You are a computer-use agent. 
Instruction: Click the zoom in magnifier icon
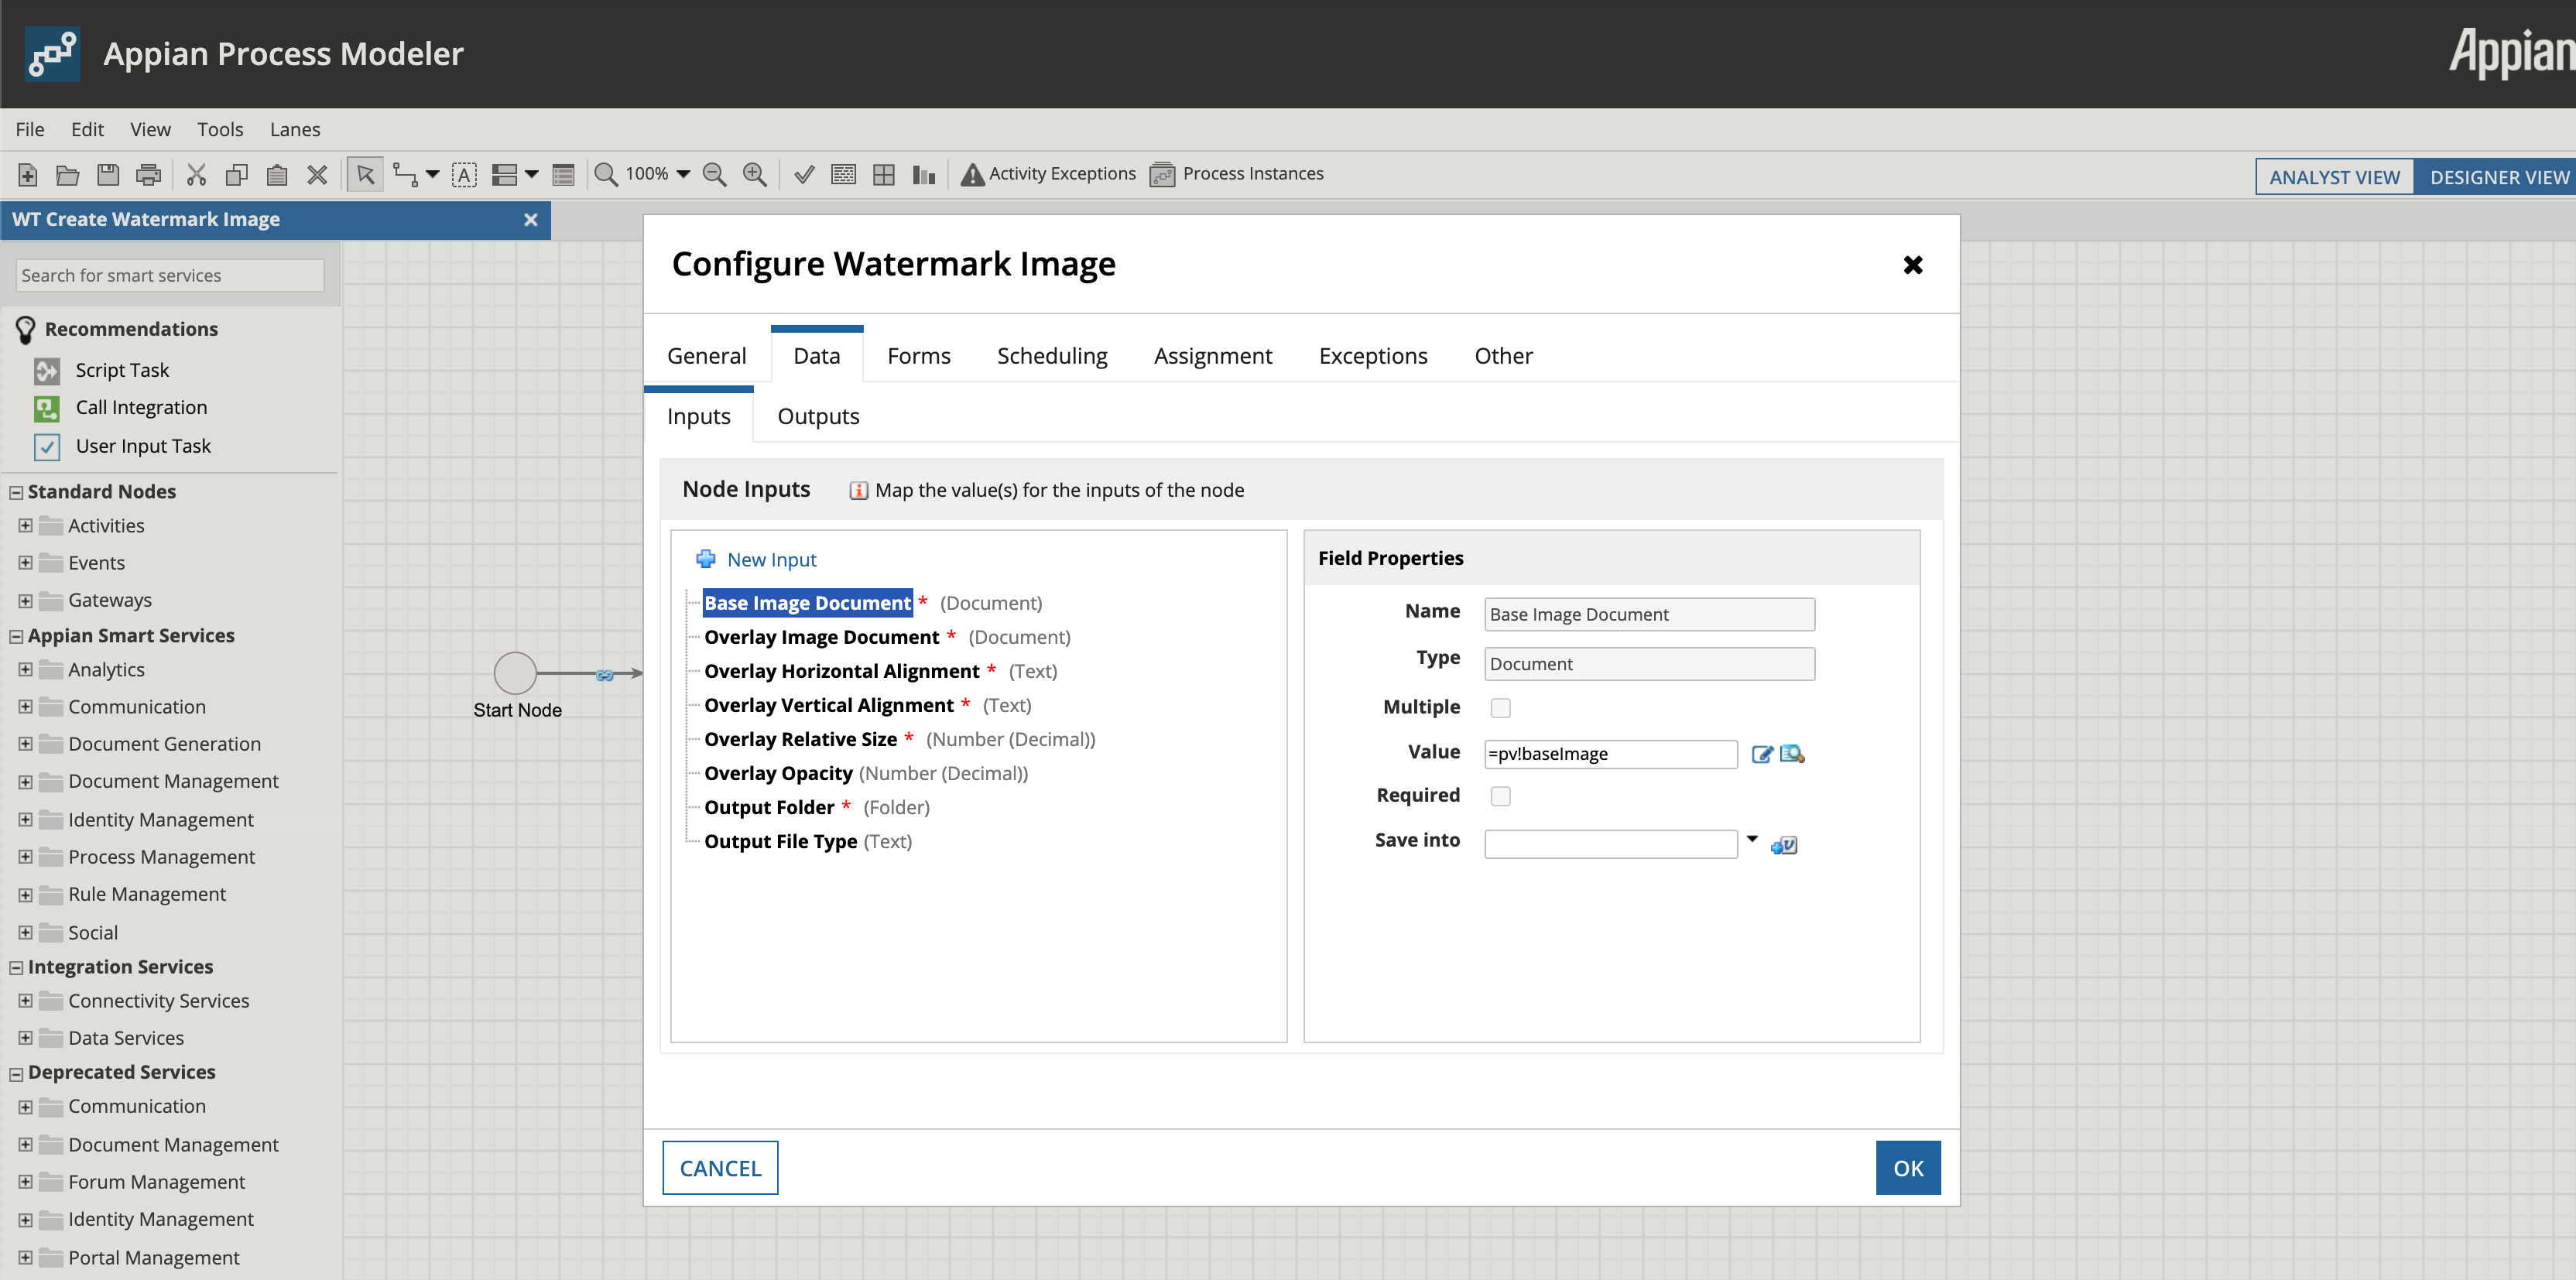[x=755, y=175]
